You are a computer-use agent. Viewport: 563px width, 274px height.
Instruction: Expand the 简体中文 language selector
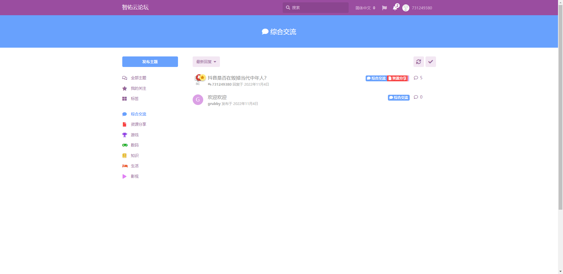pos(365,8)
